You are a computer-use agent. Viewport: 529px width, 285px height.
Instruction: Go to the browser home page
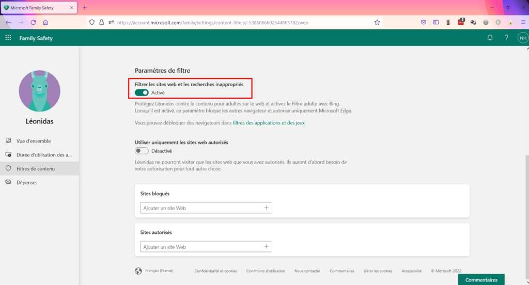[x=45, y=22]
